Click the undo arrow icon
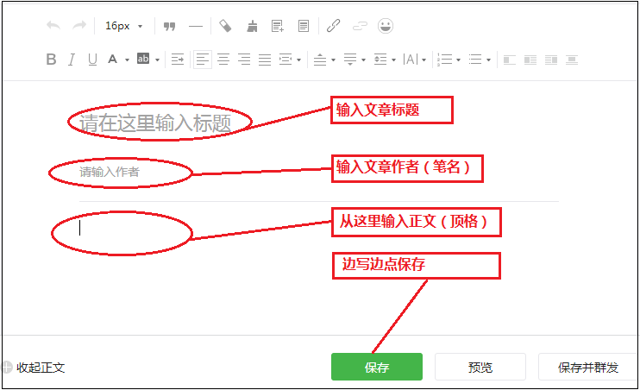Viewport: 640px width, 390px height. pos(53,26)
